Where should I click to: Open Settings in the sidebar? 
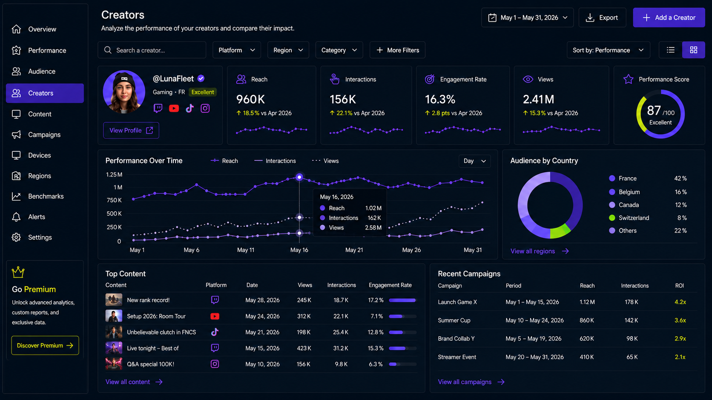[45, 237]
